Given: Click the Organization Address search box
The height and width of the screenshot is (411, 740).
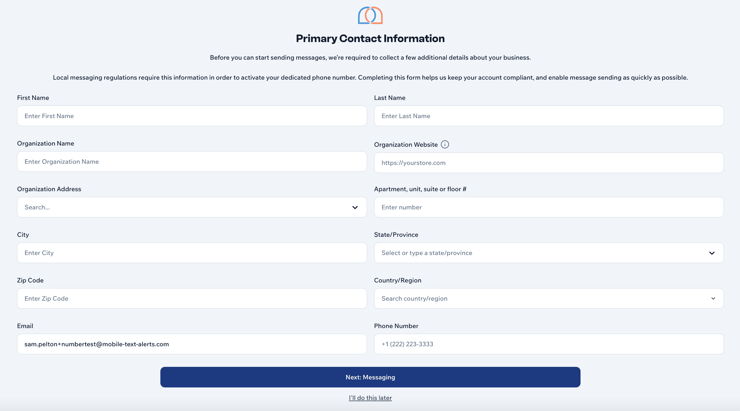Looking at the screenshot, I should (x=179, y=207).
